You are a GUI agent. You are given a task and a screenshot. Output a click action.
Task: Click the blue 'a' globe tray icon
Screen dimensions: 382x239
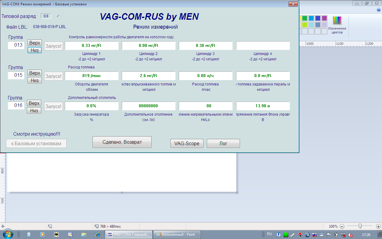click(307, 235)
